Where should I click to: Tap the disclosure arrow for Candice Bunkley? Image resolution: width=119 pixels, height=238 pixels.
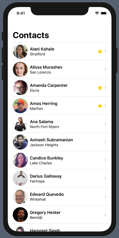click(105, 160)
